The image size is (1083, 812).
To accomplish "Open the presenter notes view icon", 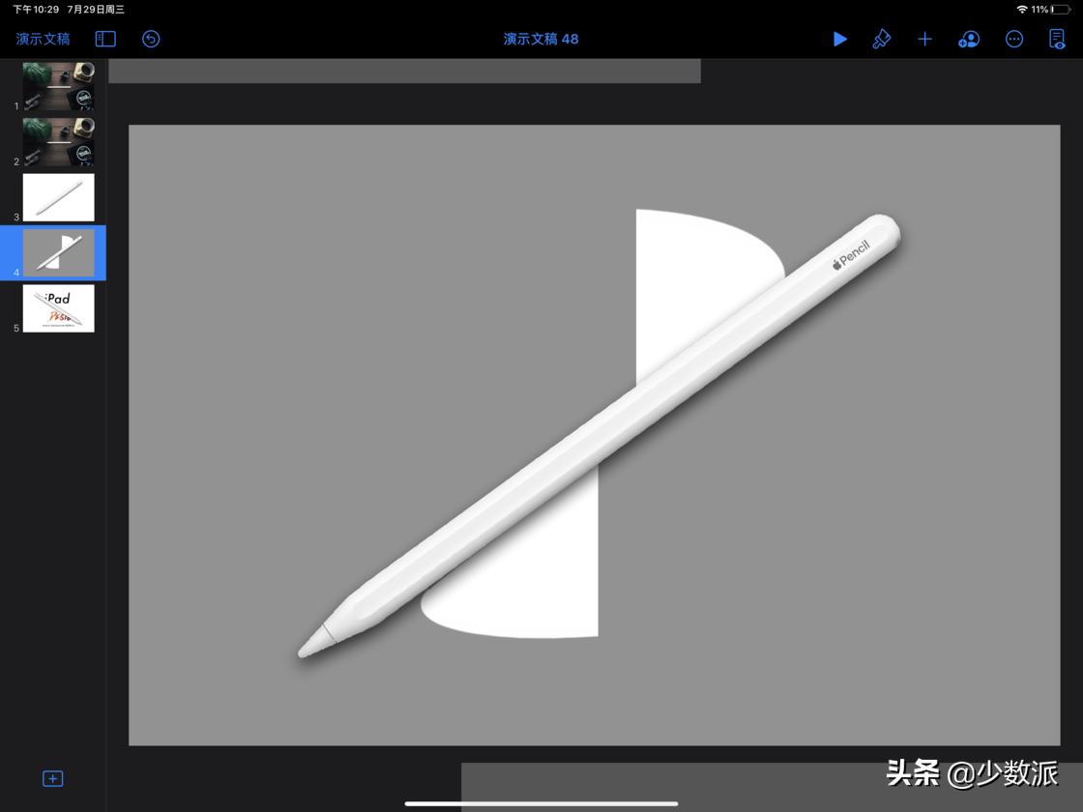I will [1058, 39].
